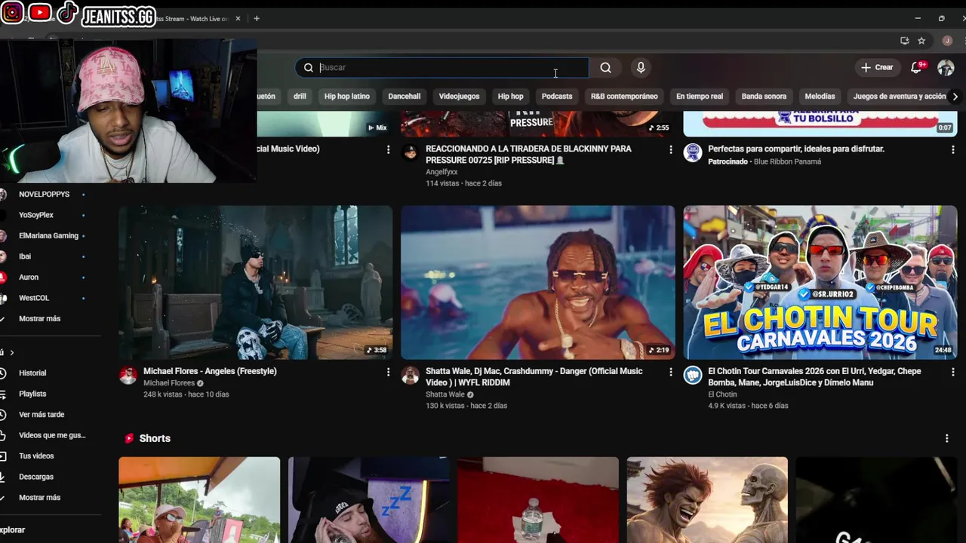Open first Shorts thumbnail with pink cap man

click(199, 500)
